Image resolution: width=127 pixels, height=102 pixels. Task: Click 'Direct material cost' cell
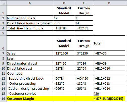tap(30, 63)
